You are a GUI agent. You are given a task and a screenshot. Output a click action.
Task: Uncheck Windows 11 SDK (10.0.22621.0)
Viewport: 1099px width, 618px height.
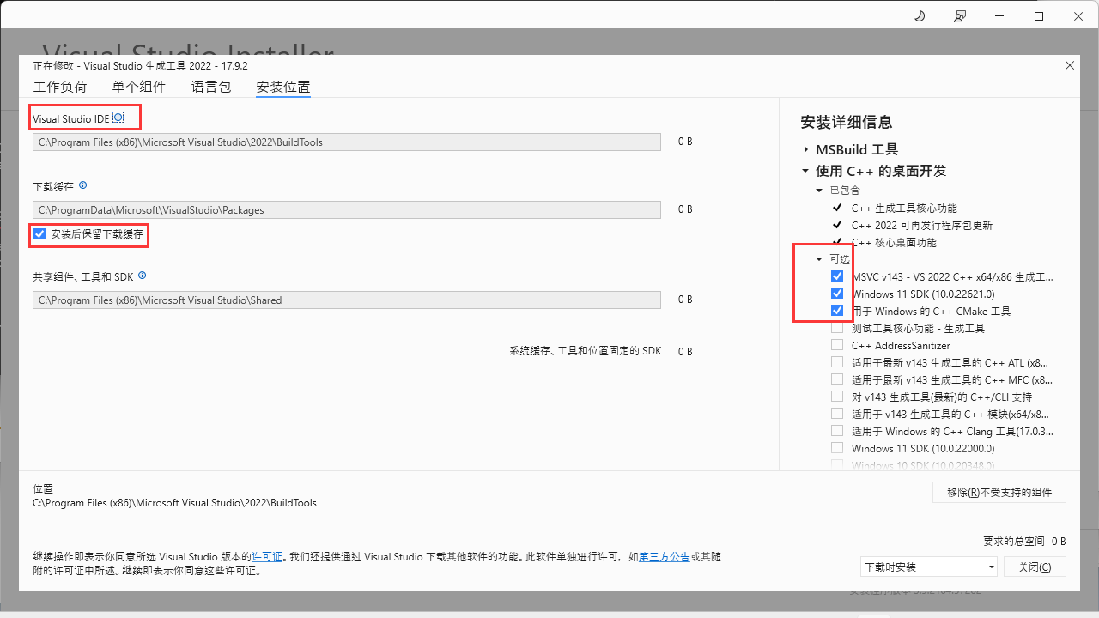coord(837,294)
